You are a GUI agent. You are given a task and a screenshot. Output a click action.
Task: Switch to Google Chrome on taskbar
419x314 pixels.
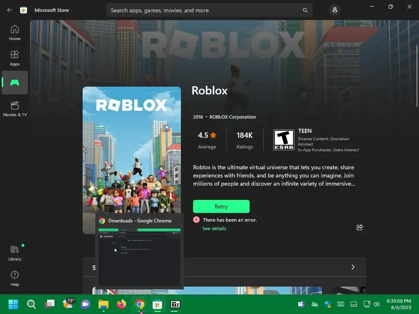[x=140, y=304]
